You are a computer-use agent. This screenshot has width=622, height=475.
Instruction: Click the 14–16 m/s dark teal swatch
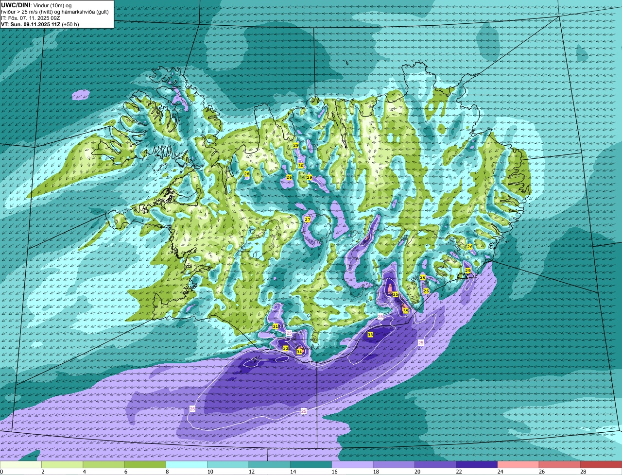pyautogui.click(x=311, y=464)
